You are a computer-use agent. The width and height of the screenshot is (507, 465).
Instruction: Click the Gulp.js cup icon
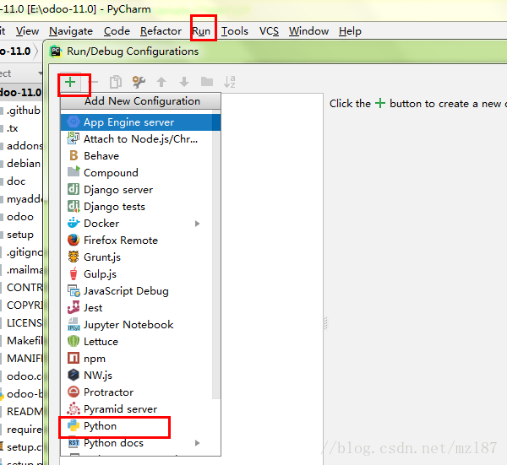pyautogui.click(x=74, y=273)
